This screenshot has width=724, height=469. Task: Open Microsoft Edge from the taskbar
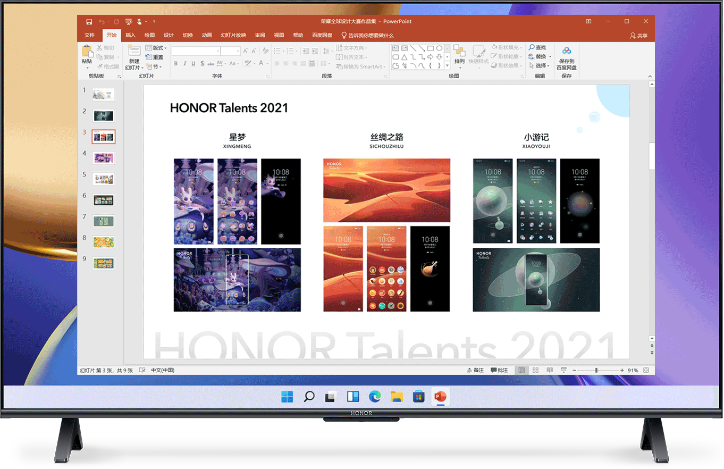[375, 396]
